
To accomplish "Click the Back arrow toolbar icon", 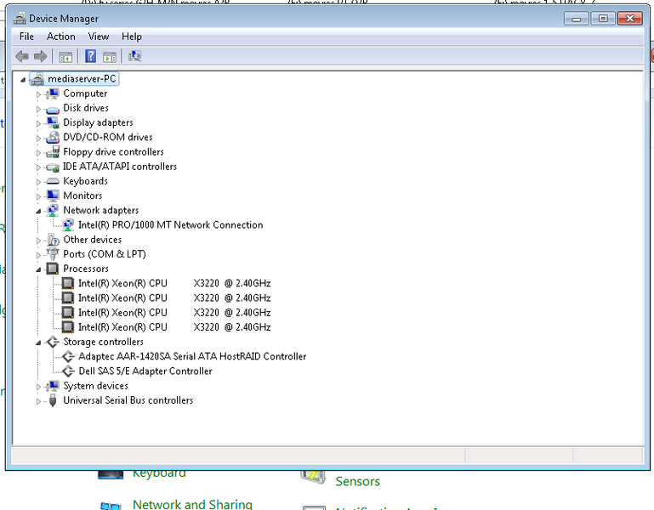I will 22,56.
